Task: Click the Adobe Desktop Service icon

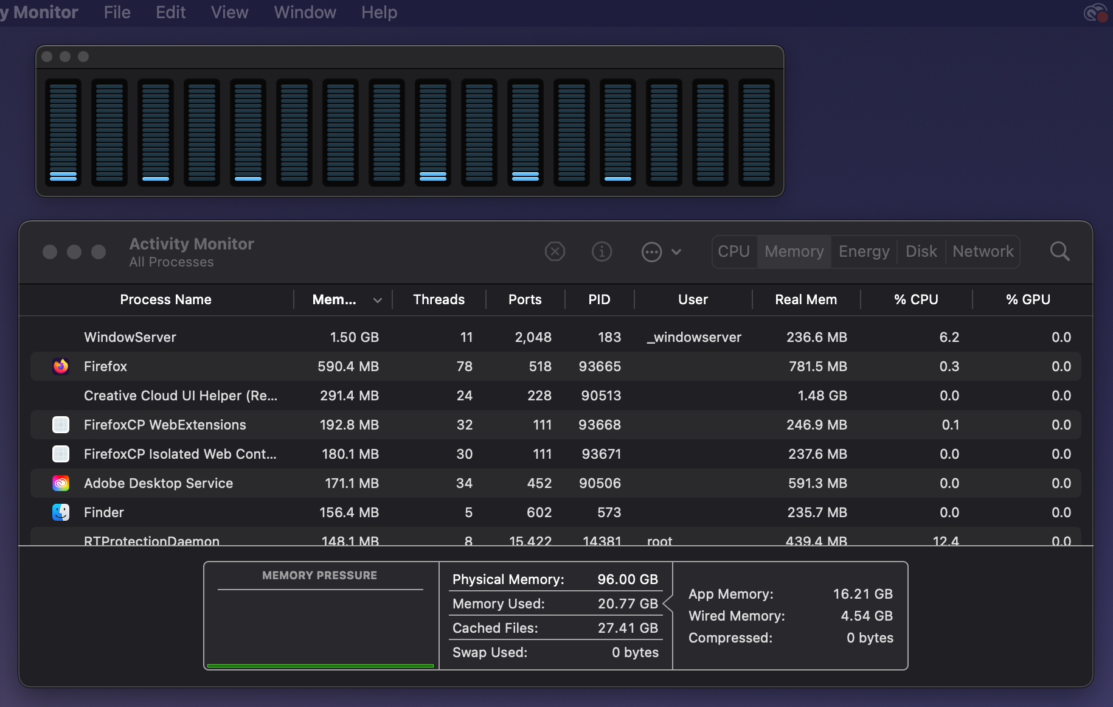Action: 61,483
